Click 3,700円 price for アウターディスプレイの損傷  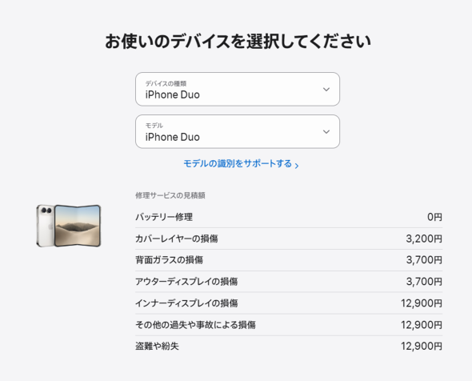pyautogui.click(x=424, y=281)
